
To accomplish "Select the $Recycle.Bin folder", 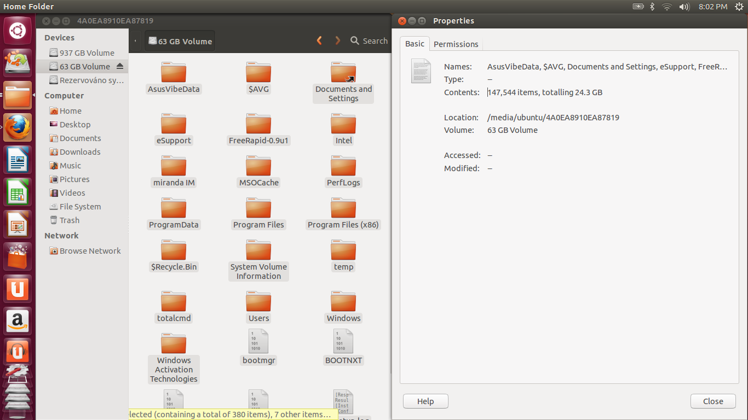I will (174, 256).
